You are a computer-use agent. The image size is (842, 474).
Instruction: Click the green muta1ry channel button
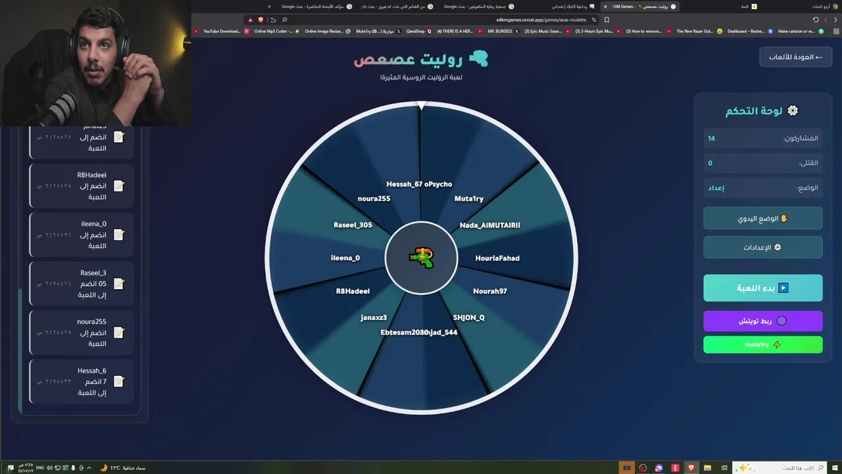coord(763,344)
